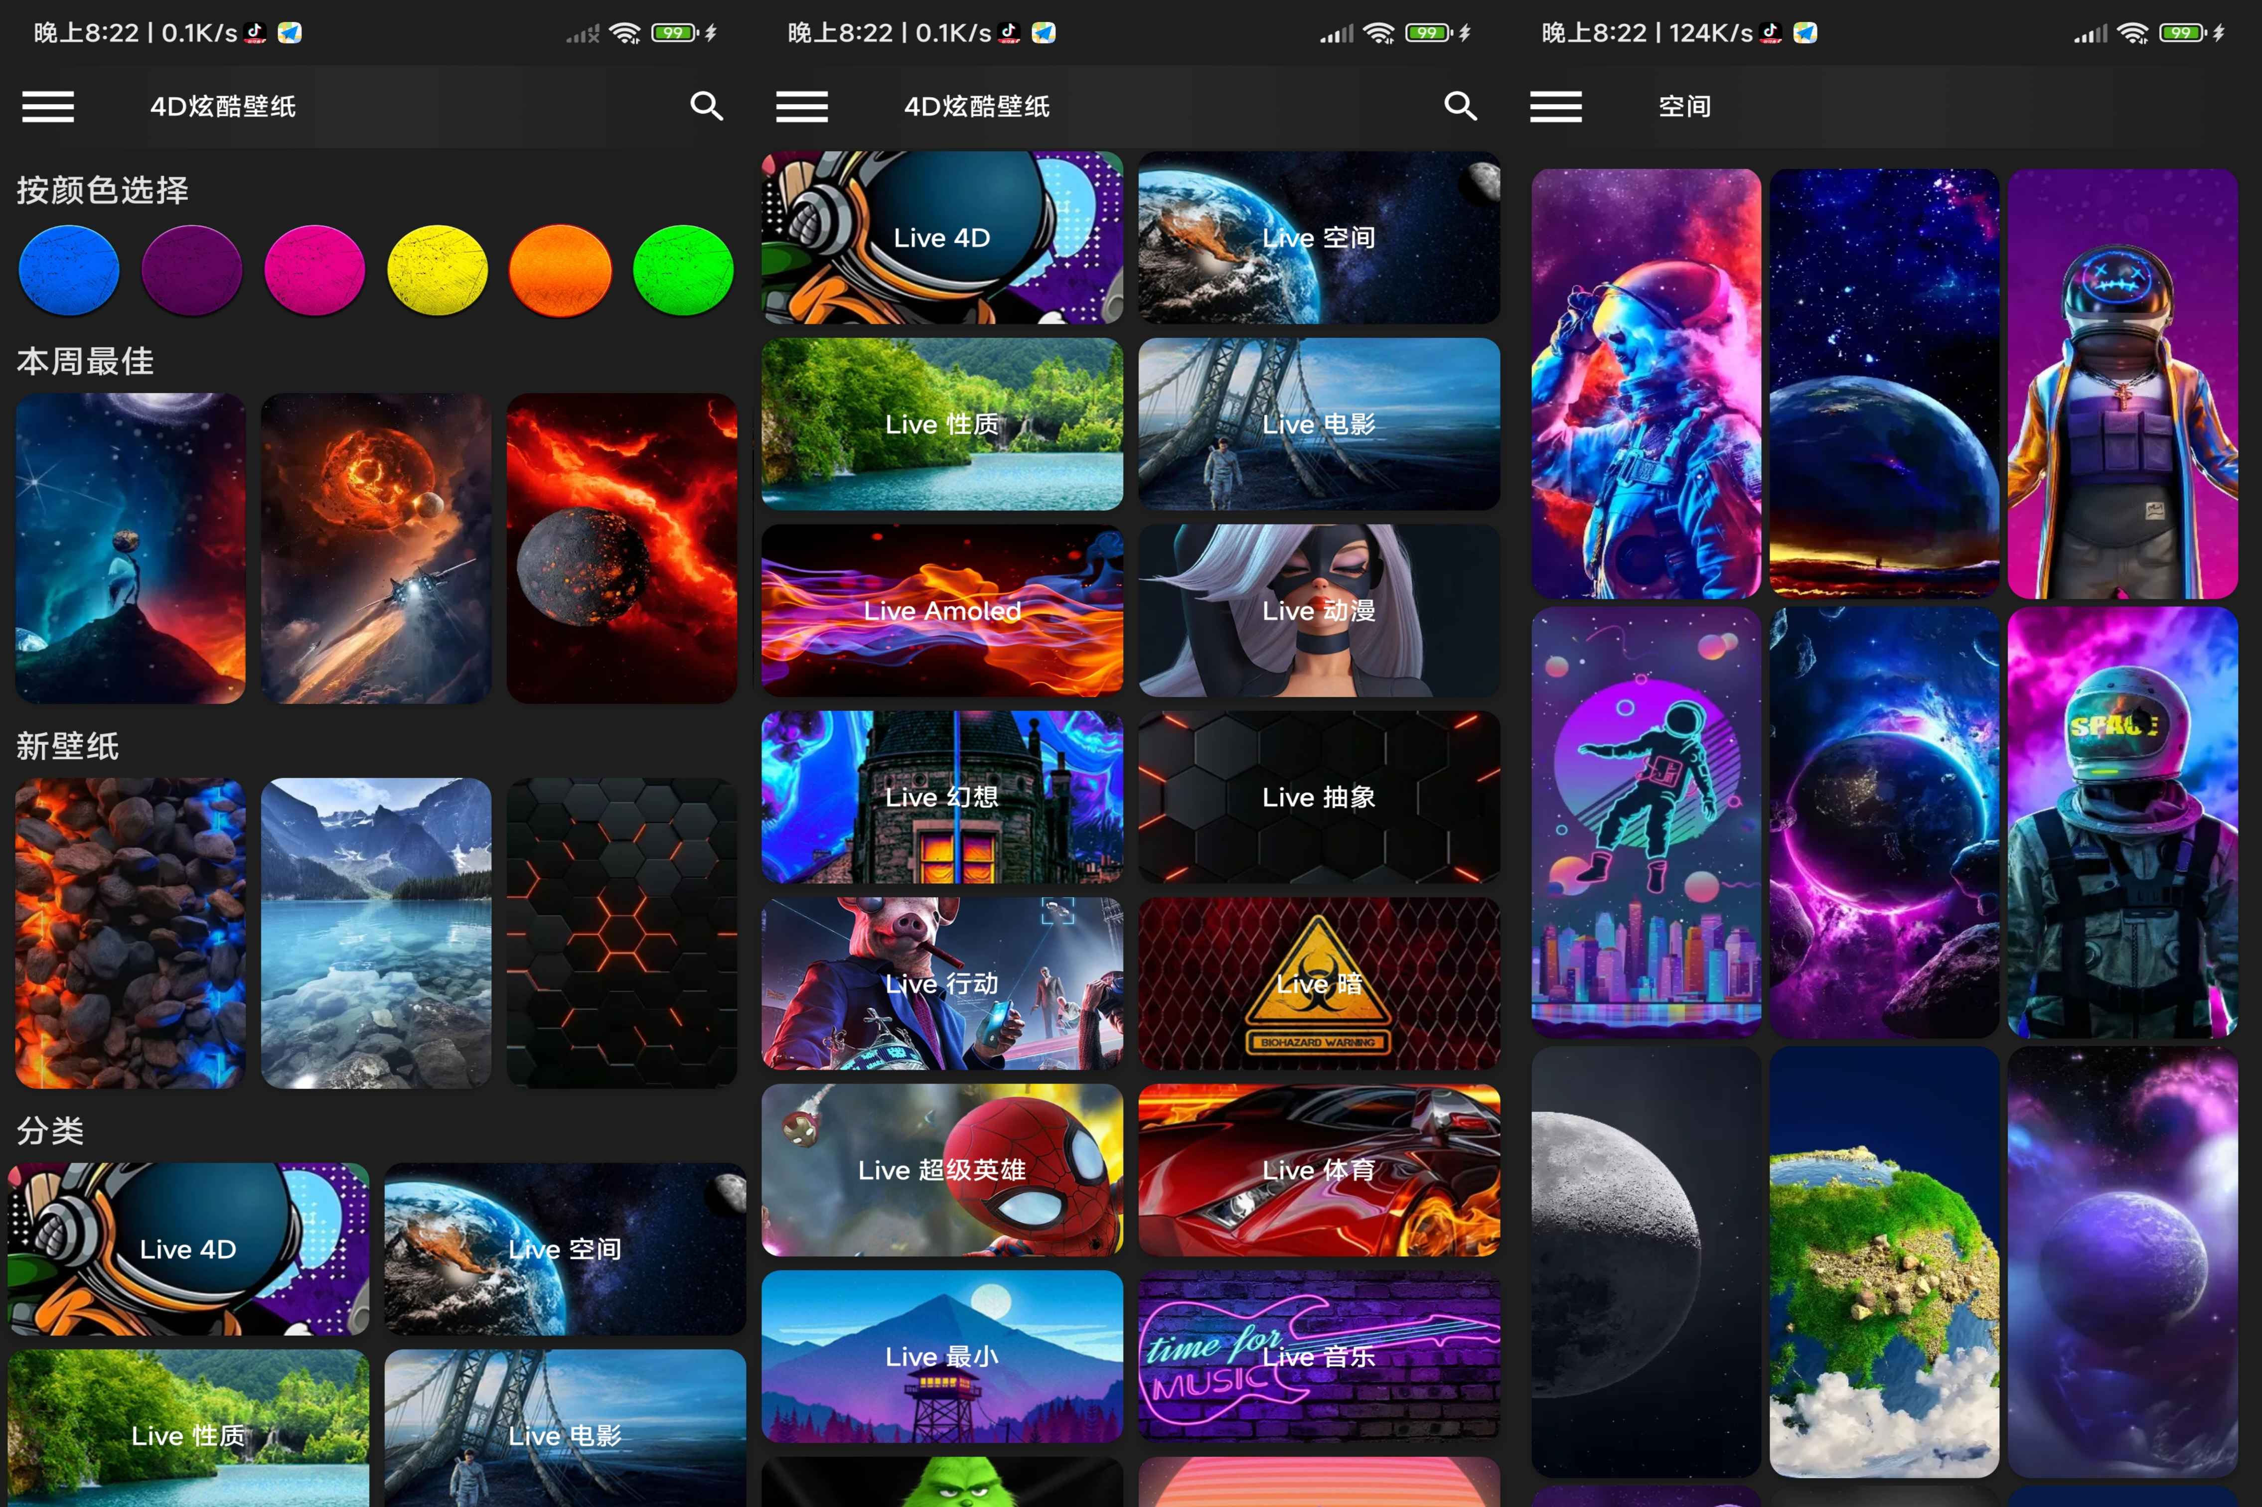Open Live 体育 red car category
Screen dimensions: 2262x1507
[1318, 1170]
